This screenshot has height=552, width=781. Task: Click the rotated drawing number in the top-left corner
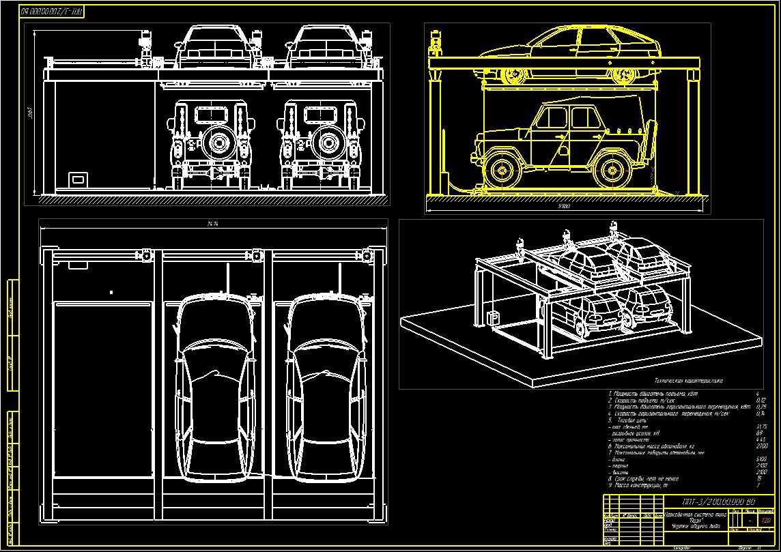tap(53, 11)
